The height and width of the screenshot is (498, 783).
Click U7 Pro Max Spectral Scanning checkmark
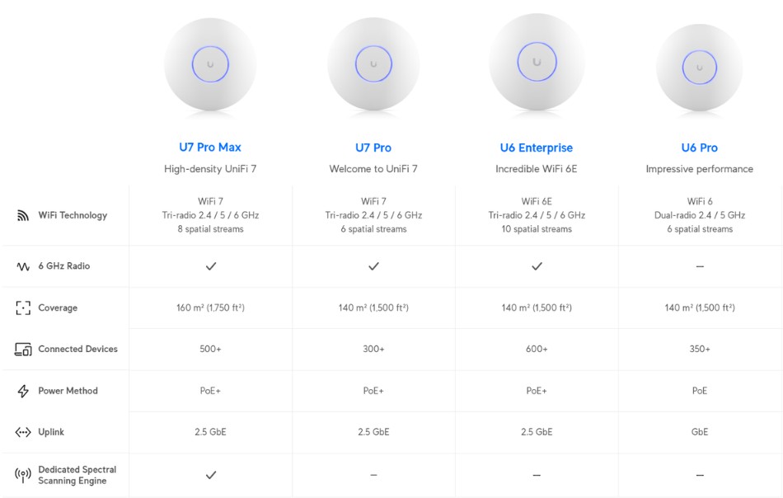(x=211, y=475)
